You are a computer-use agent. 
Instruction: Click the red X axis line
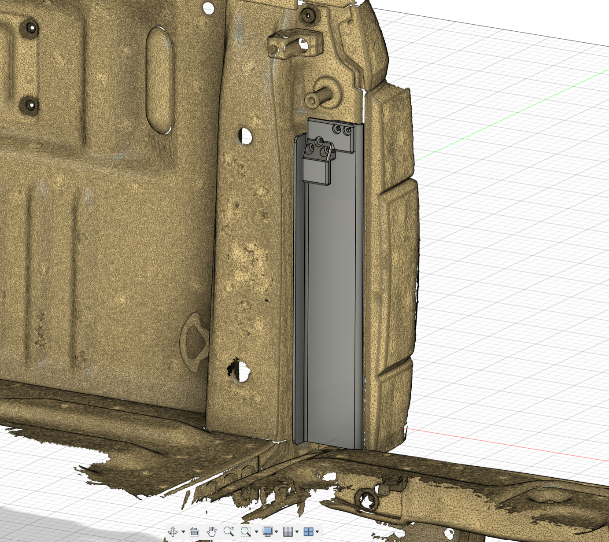[506, 444]
